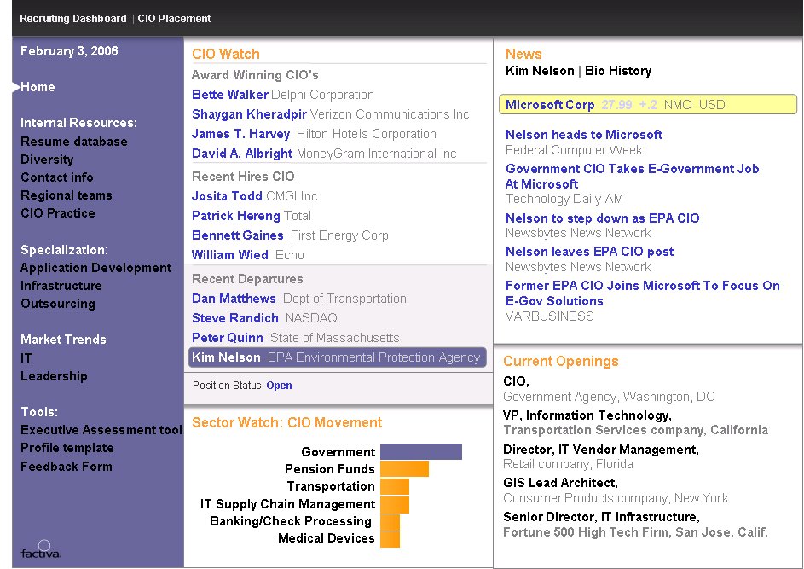Open Peter Quinn departure
The image size is (804, 569).
tap(227, 338)
